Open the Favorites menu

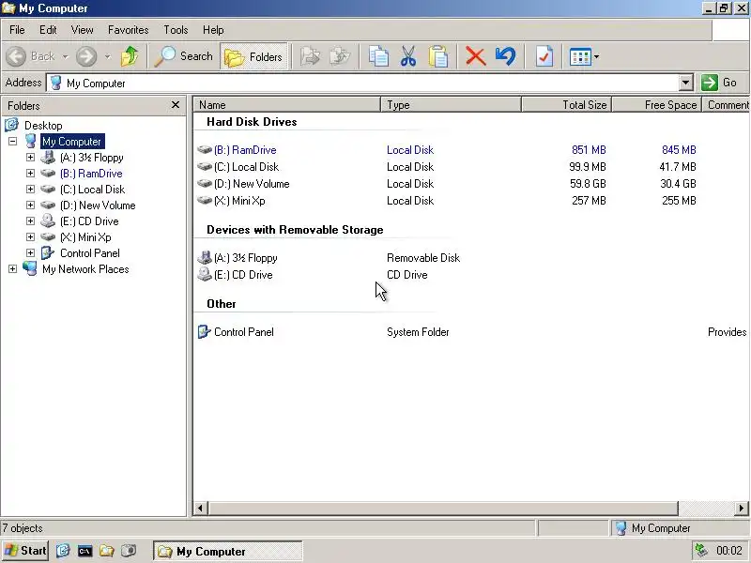(129, 30)
